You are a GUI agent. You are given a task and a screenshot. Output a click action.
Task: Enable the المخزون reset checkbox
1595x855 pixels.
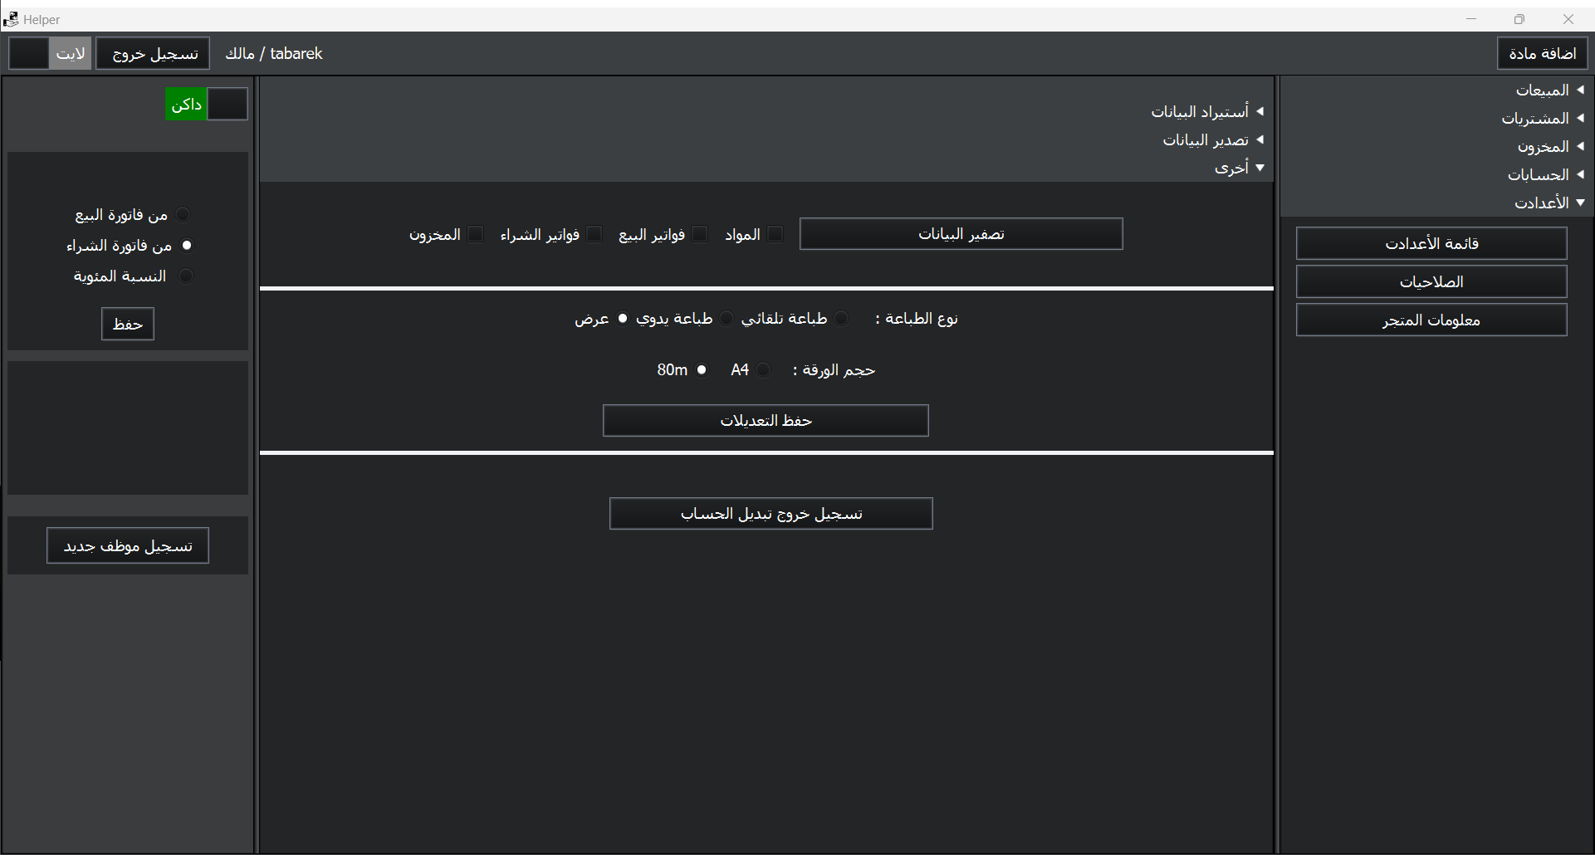(x=475, y=234)
